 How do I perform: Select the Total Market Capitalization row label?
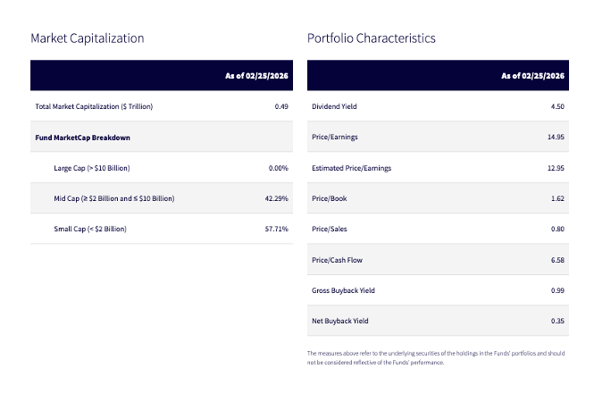pyautogui.click(x=94, y=106)
